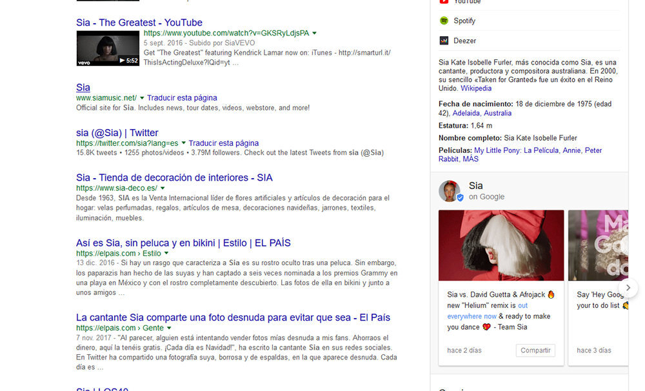Click the YouTube watch URL text
Viewport: 645px width, 391px height.
(226, 33)
